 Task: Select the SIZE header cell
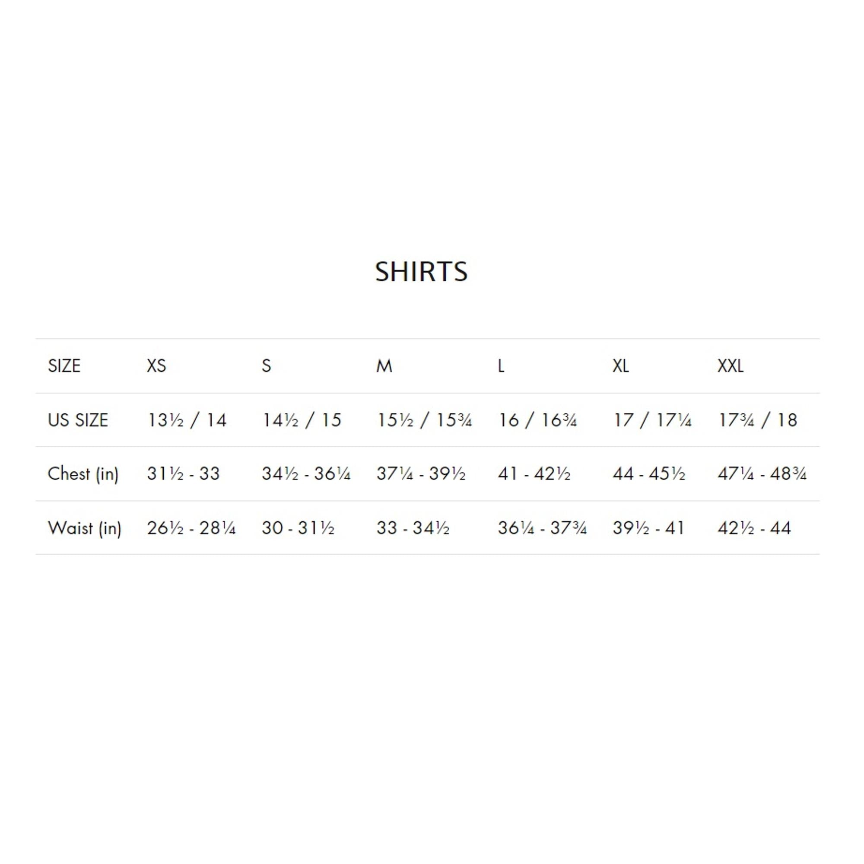(64, 366)
